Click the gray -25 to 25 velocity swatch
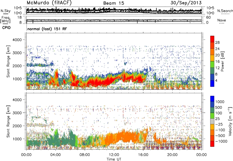The width and height of the screenshot is (233, 161). 212,121
